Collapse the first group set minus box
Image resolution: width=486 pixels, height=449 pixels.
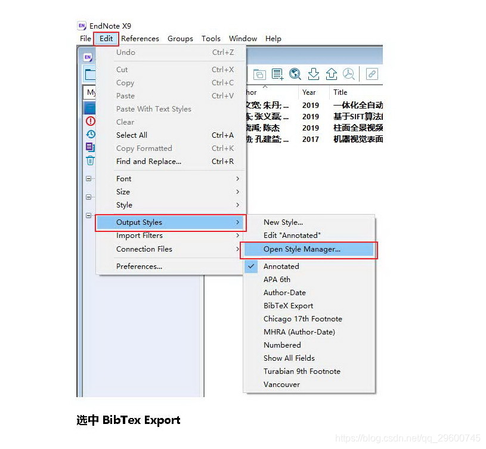click(x=89, y=178)
